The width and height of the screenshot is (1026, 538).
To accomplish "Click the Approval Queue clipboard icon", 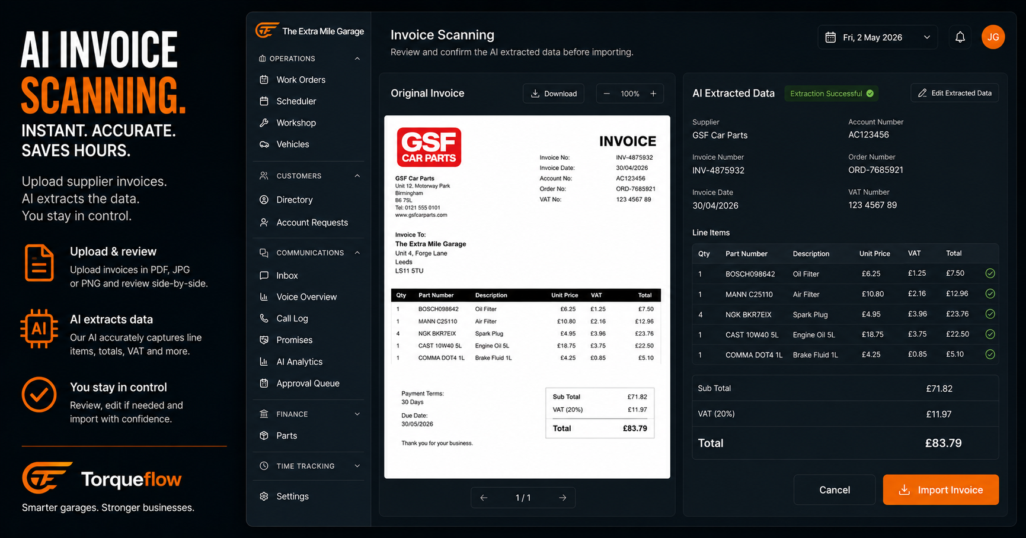I will (x=264, y=383).
